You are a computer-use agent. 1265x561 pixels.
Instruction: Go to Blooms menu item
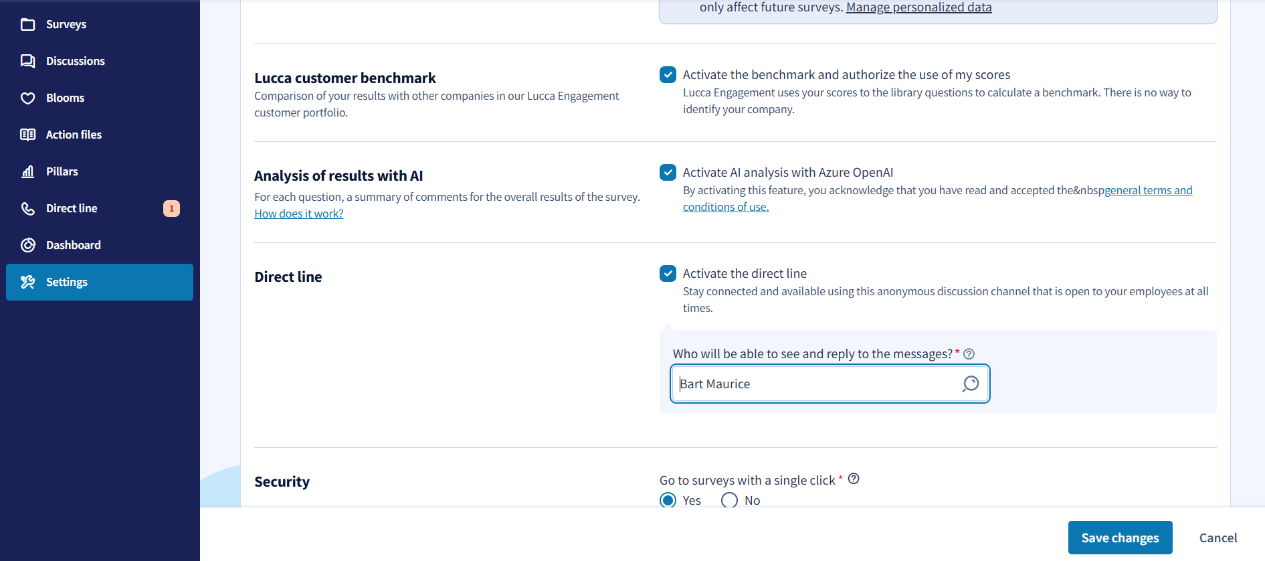pyautogui.click(x=100, y=98)
